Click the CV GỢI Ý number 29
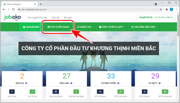 [x=155, y=76]
